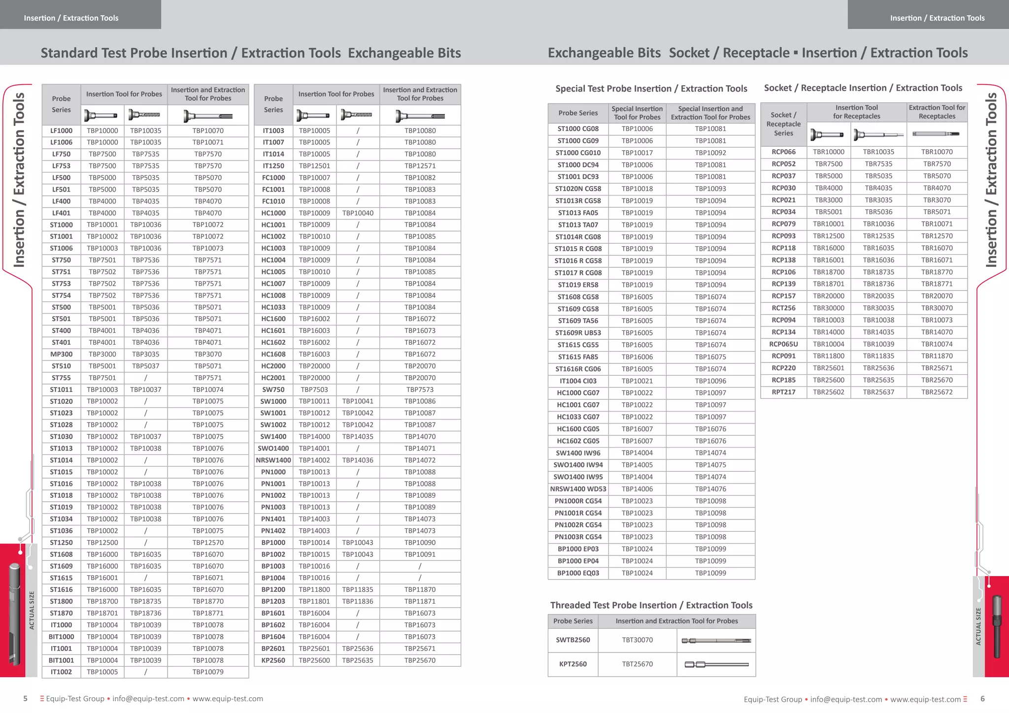Image resolution: width=1009 pixels, height=713 pixels.
Task: Click the smooth-tip insertion tool image in the LF1000 table header
Action: coord(101,115)
